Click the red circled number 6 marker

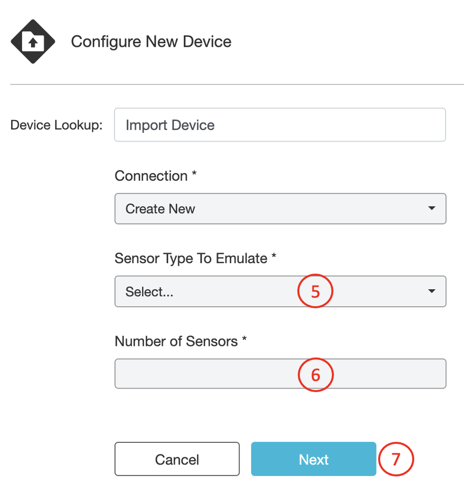pyautogui.click(x=315, y=375)
